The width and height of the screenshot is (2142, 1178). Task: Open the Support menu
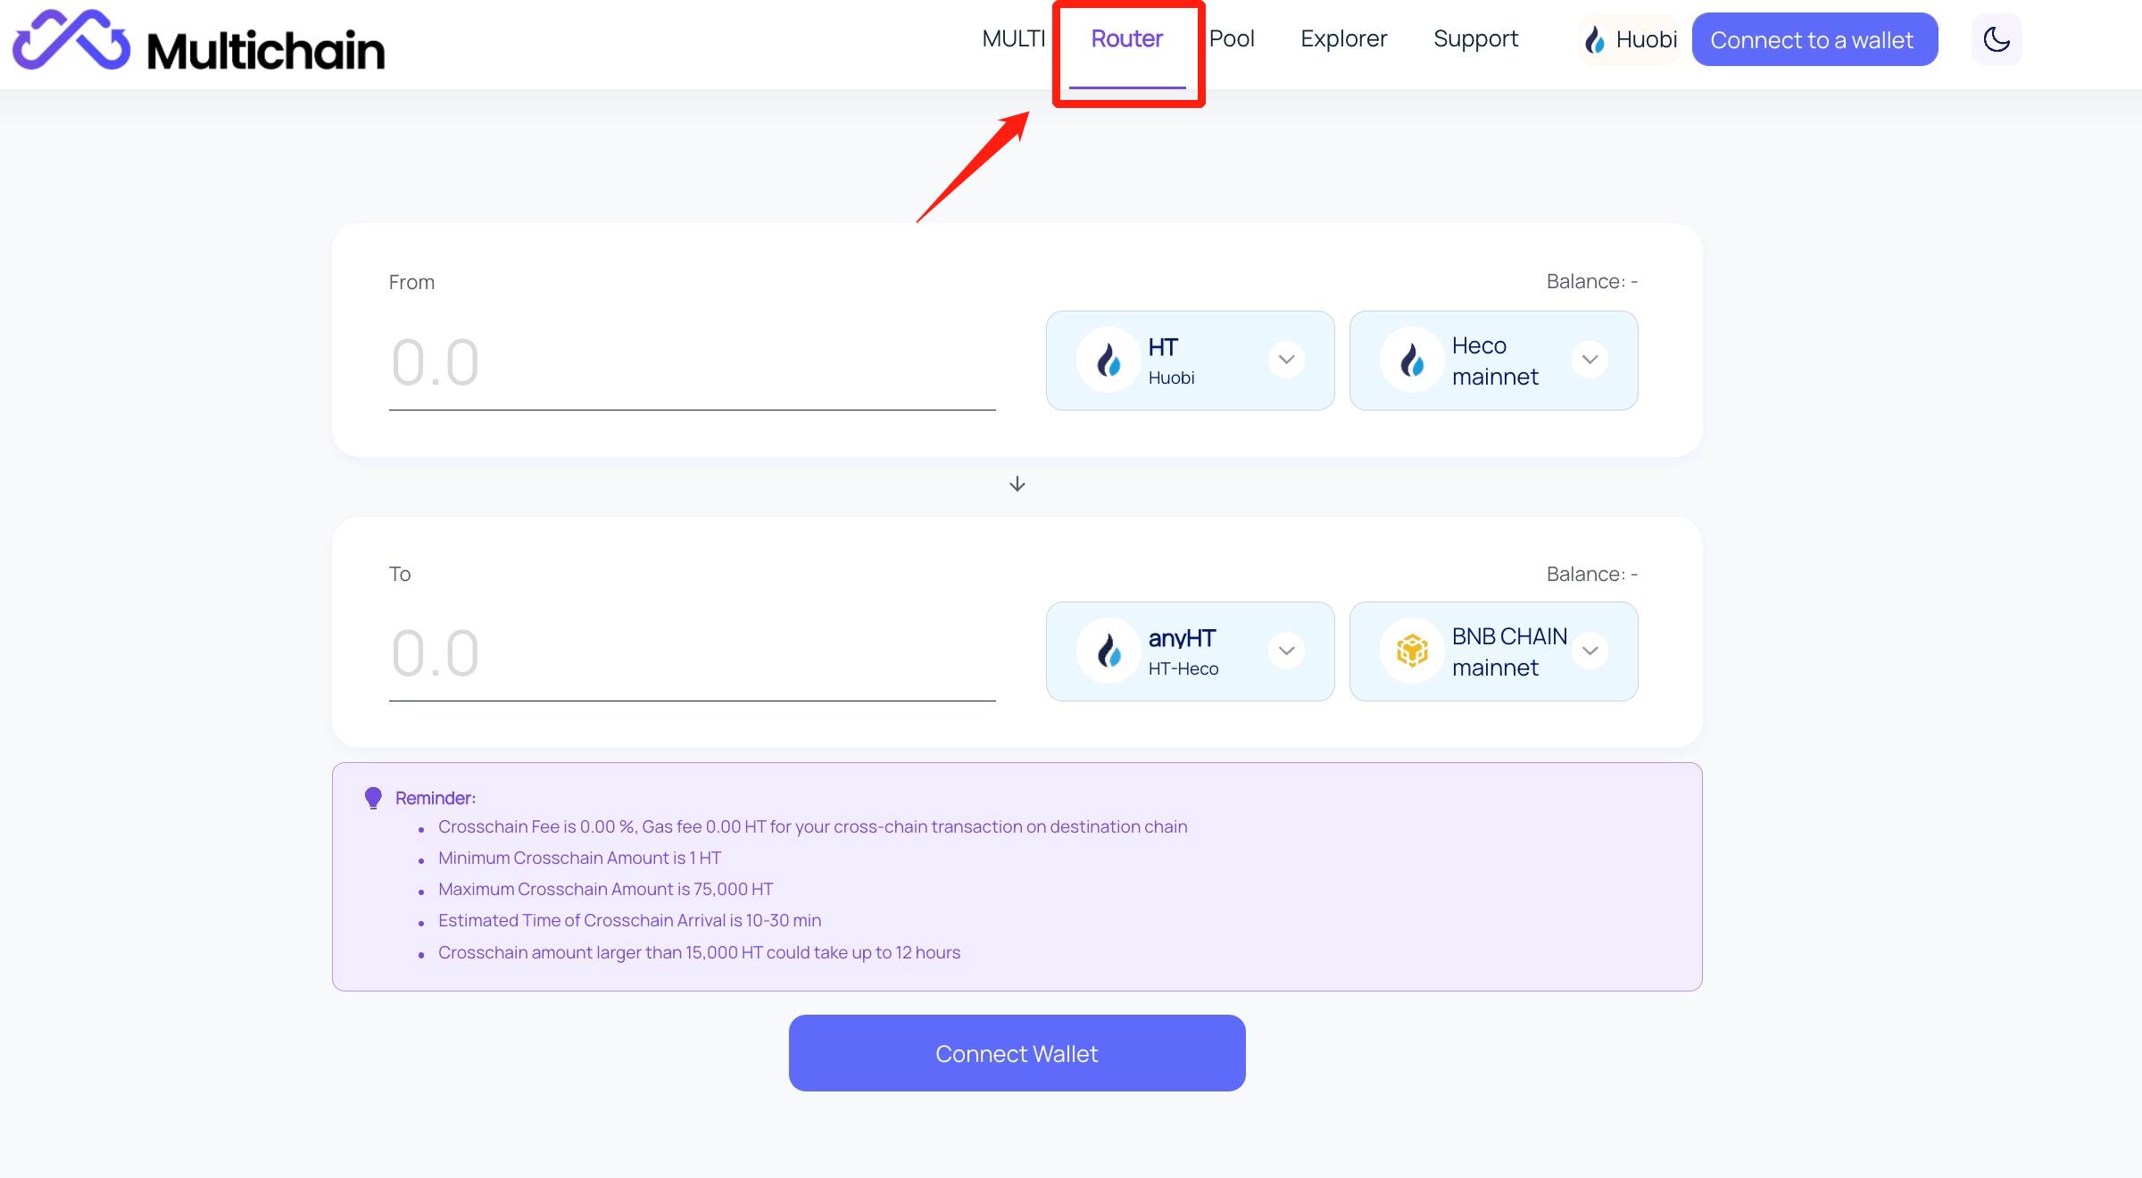pos(1475,38)
